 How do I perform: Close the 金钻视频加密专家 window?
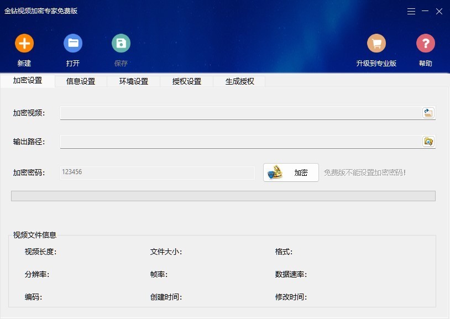pos(439,11)
